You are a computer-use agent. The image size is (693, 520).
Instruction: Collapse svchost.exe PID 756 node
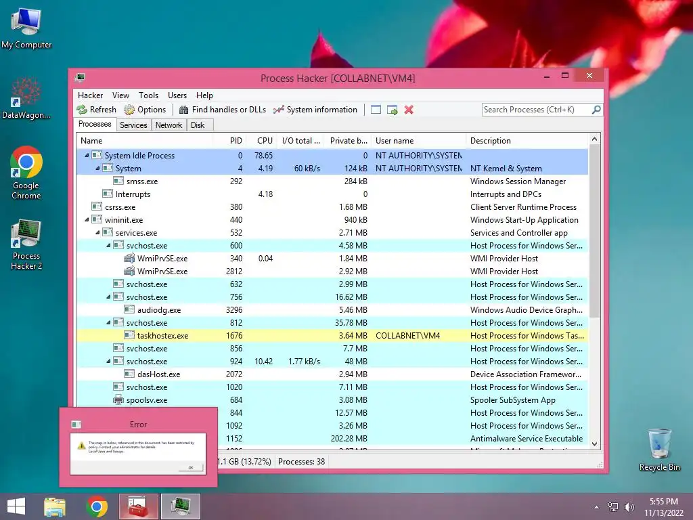tap(108, 297)
